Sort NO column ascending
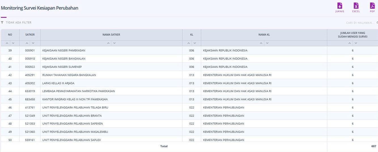 (x=7, y=43)
